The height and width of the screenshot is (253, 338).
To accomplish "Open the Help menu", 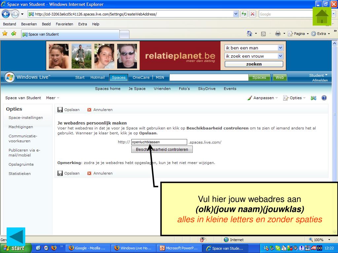I will tap(96, 24).
